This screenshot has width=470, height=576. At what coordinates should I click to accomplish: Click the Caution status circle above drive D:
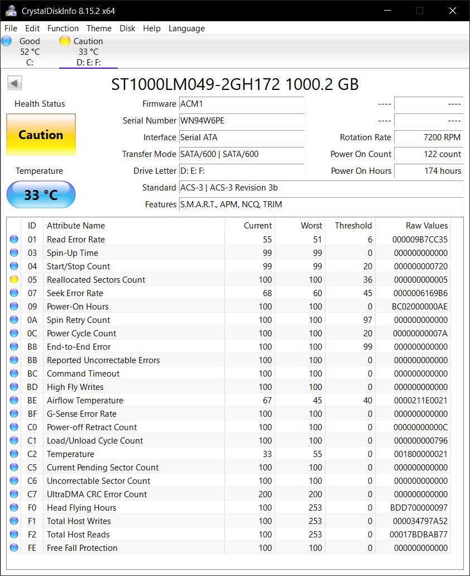click(x=64, y=40)
